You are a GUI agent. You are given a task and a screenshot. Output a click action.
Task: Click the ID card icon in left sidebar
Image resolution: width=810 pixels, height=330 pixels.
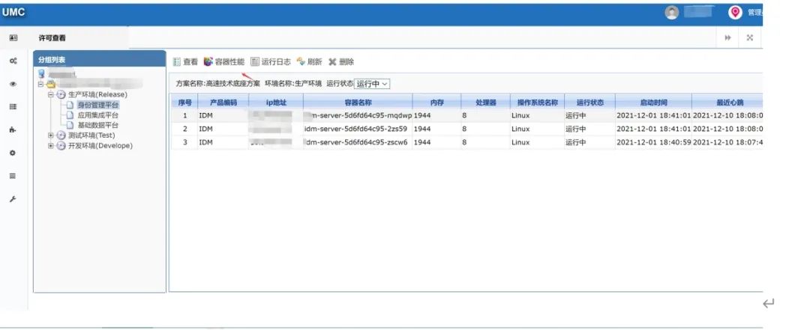click(x=13, y=37)
